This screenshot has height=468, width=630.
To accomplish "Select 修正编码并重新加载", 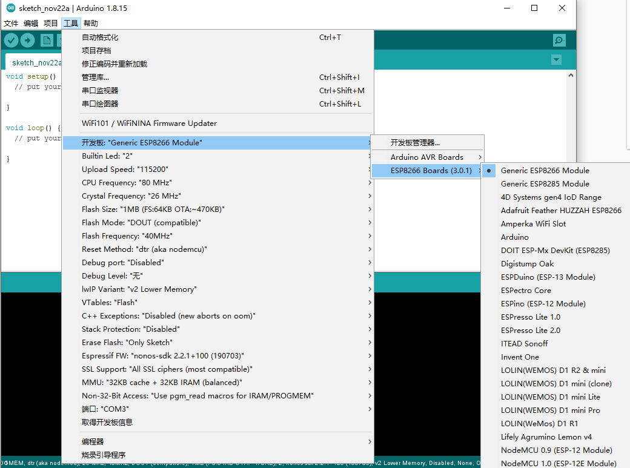I will tap(218, 64).
